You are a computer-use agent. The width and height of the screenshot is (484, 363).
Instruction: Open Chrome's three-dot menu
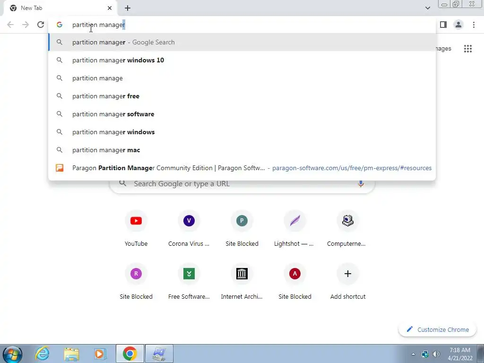click(x=474, y=25)
